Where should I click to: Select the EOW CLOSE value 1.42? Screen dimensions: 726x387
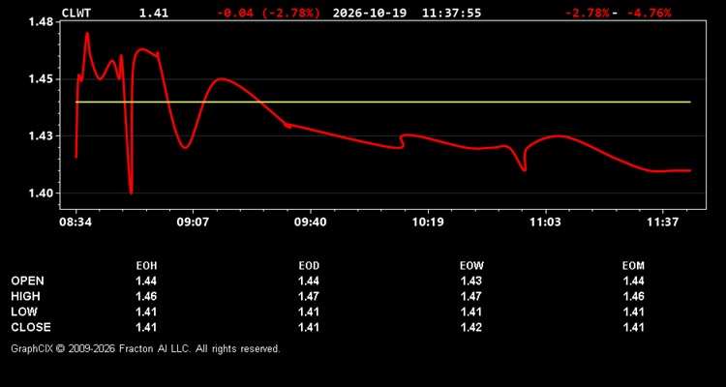tap(471, 327)
